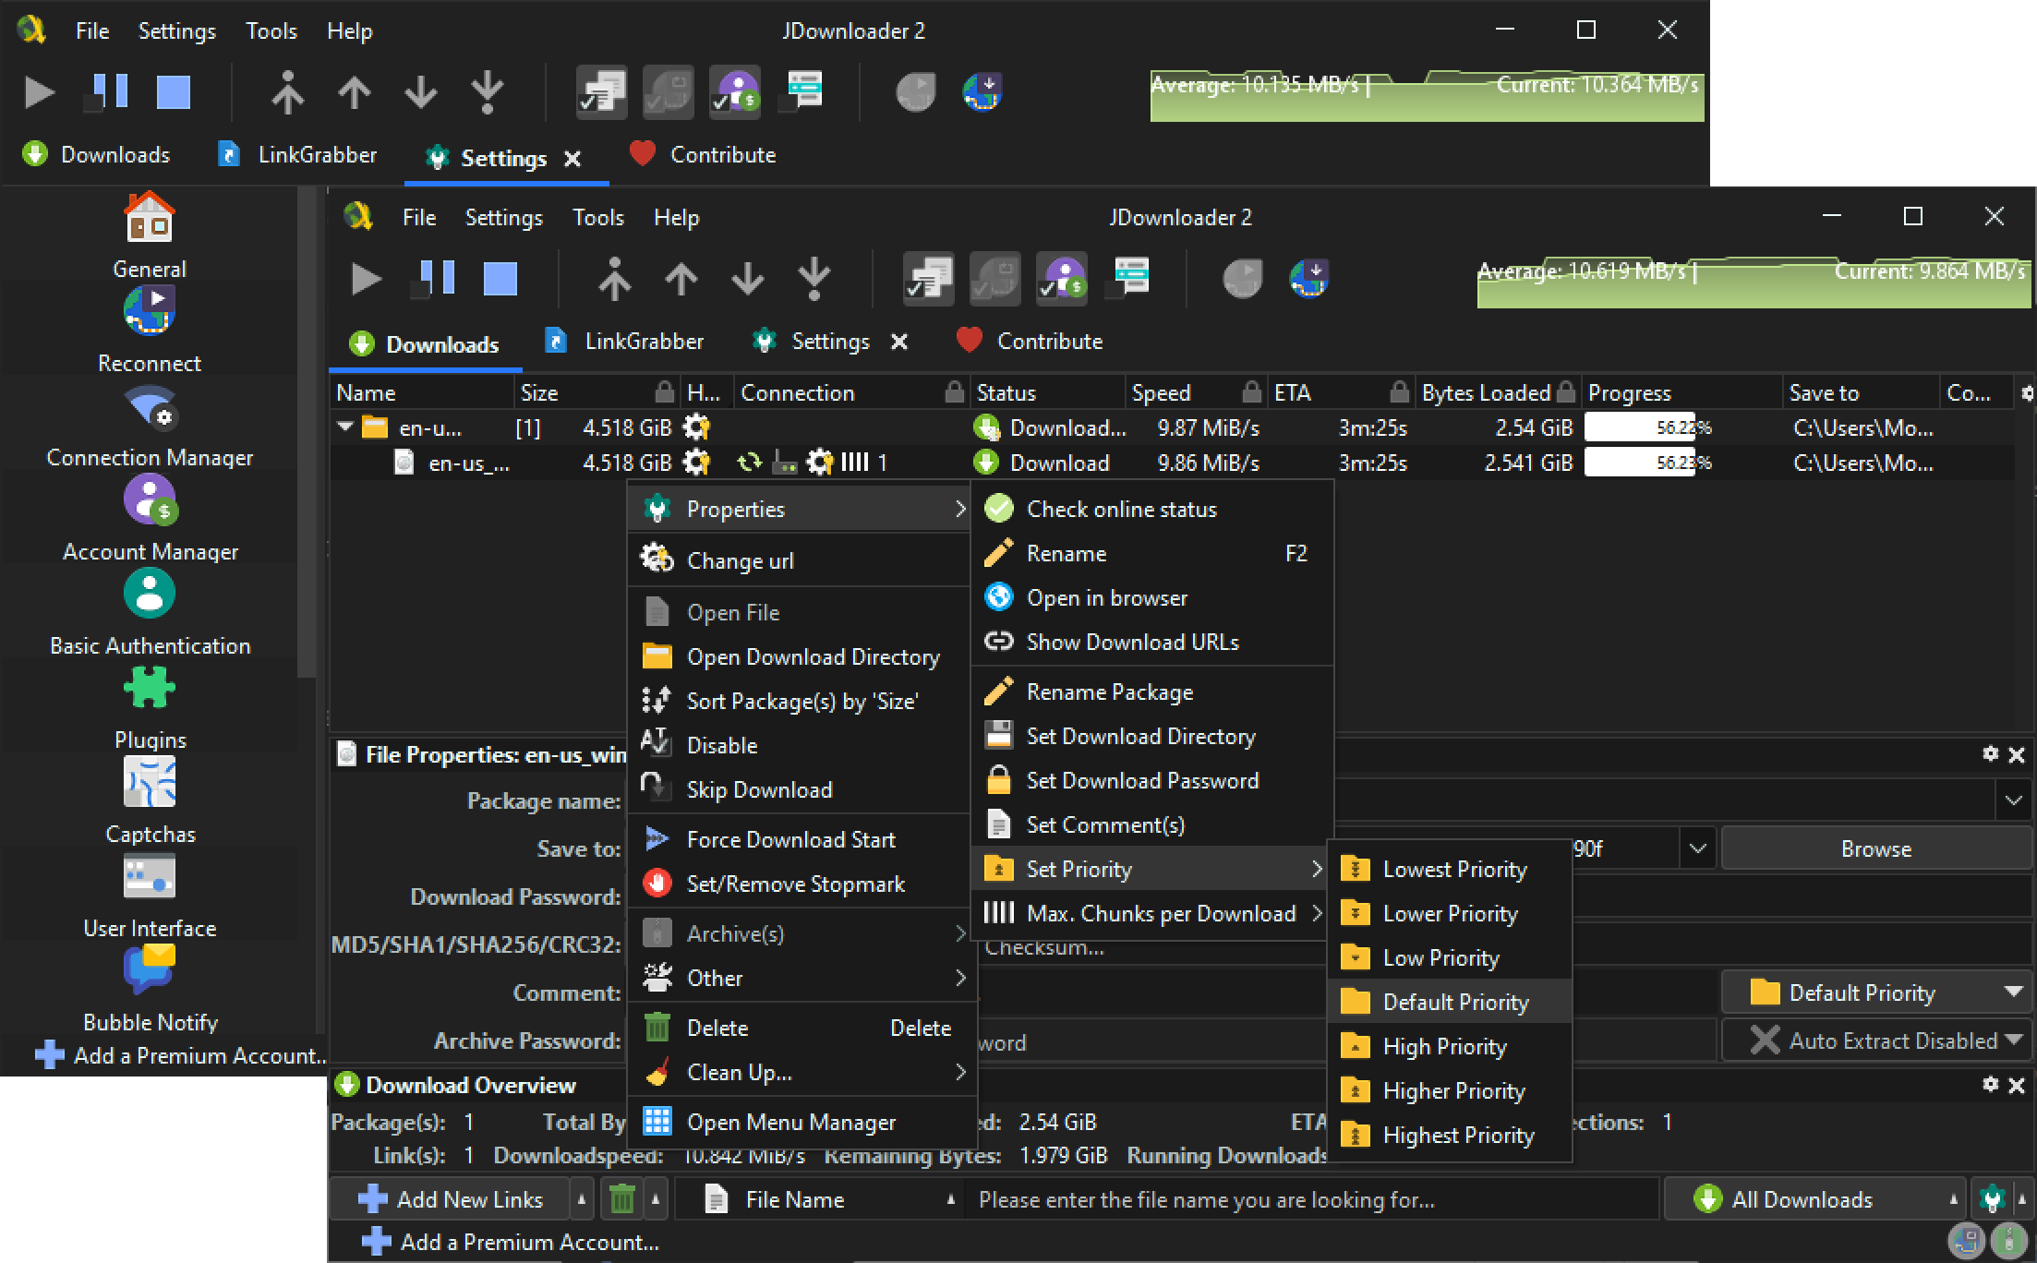The height and width of the screenshot is (1263, 2037).
Task: Choose Show Download URLs entry
Action: [1152, 642]
